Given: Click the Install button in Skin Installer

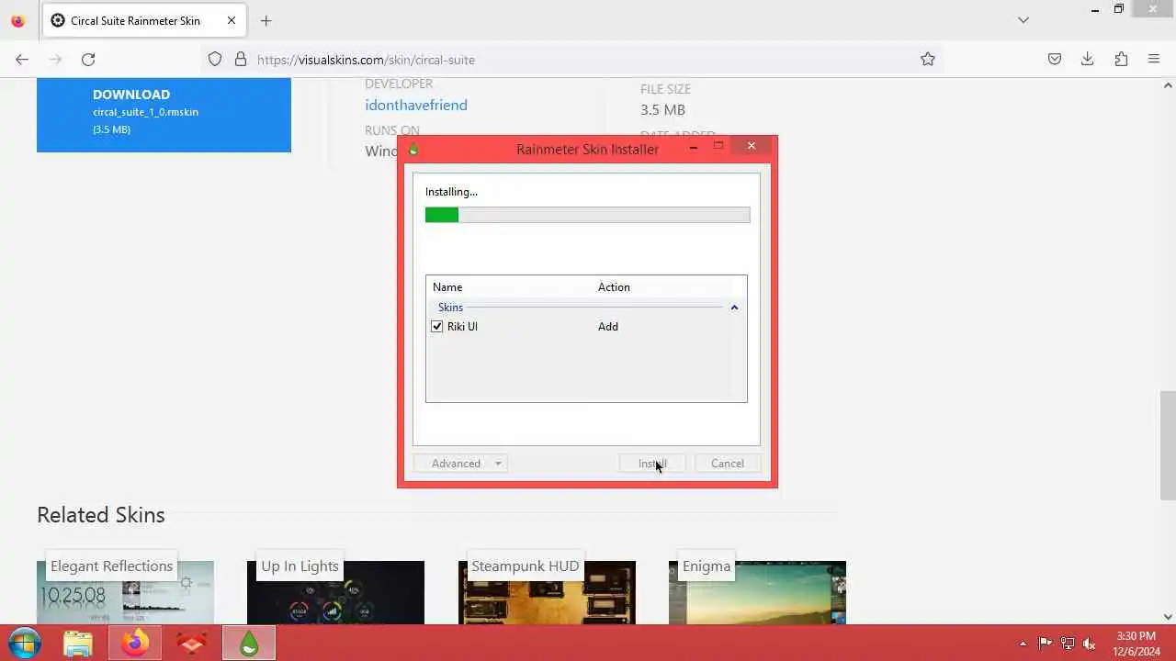Looking at the screenshot, I should 652,464.
